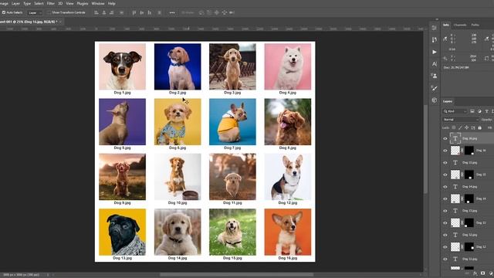The height and width of the screenshot is (278, 494).
Task: Click the 'Dog 6.jpg' caption text
Action: click(x=178, y=147)
